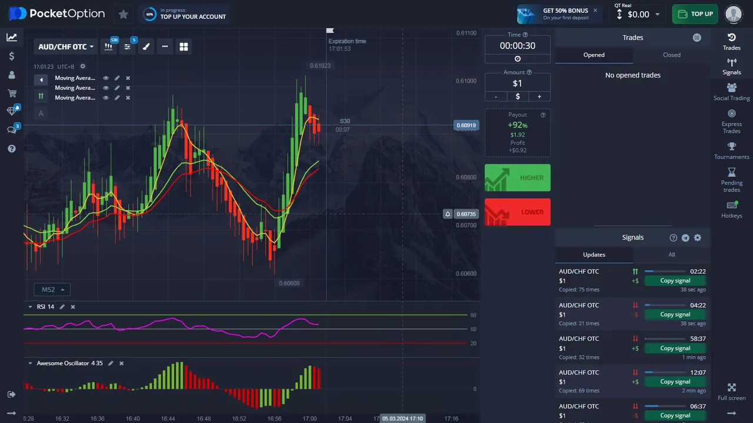Remove the third Moving Average indicator

128,98
